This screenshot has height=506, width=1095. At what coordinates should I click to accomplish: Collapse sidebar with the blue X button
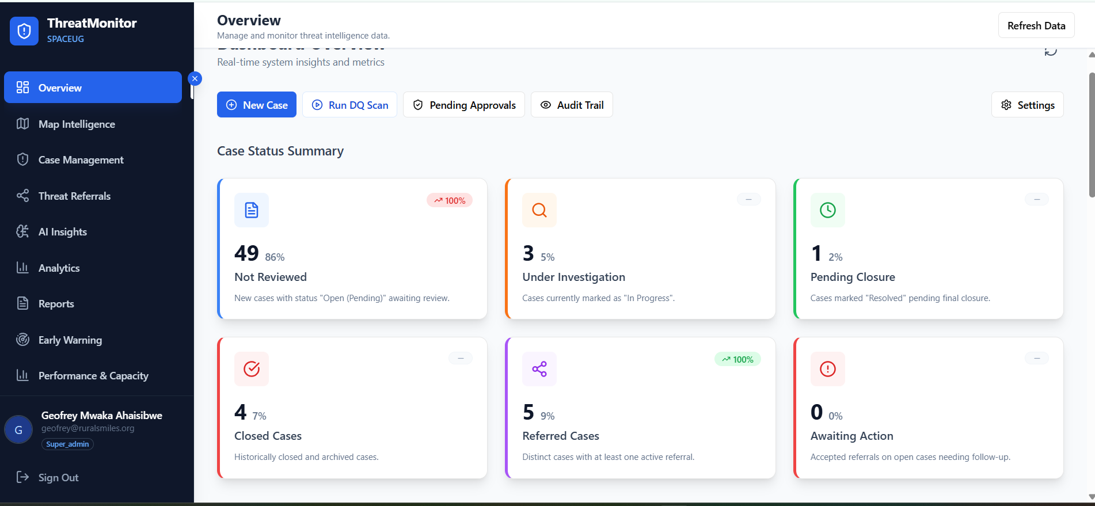coord(195,79)
